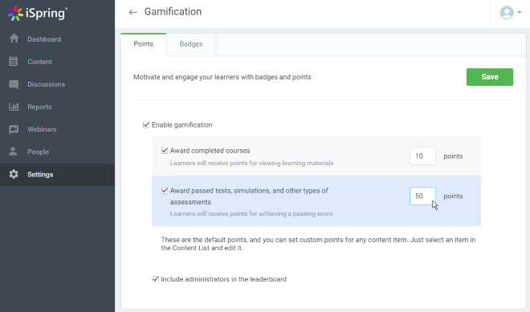Click the user avatar icon
The width and height of the screenshot is (530, 312).
pyautogui.click(x=507, y=13)
